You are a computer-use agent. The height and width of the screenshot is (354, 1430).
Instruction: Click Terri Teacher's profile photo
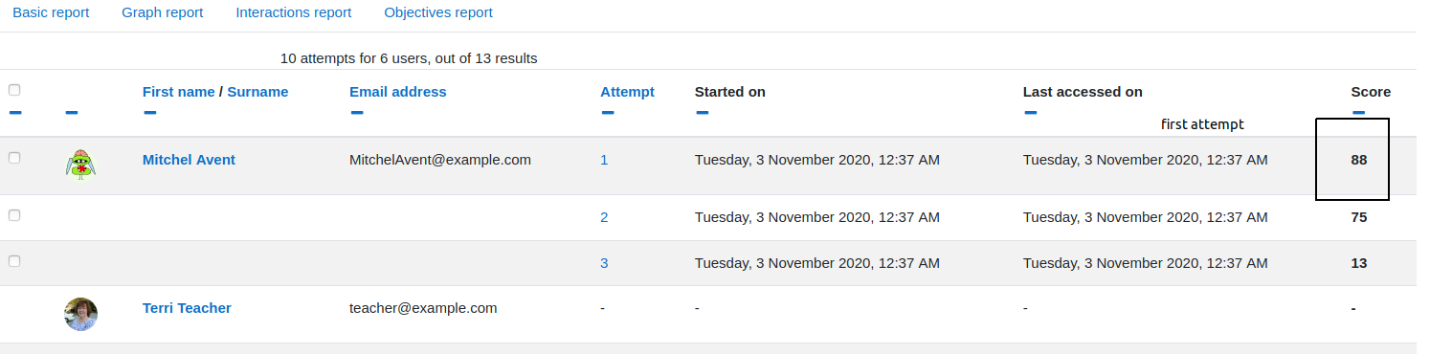81,314
